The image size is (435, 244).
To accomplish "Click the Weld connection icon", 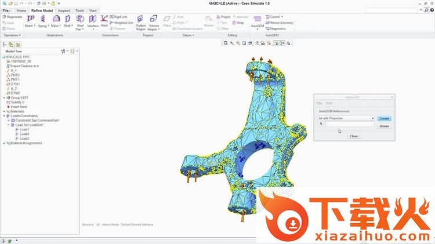I will pyautogui.click(x=104, y=19).
